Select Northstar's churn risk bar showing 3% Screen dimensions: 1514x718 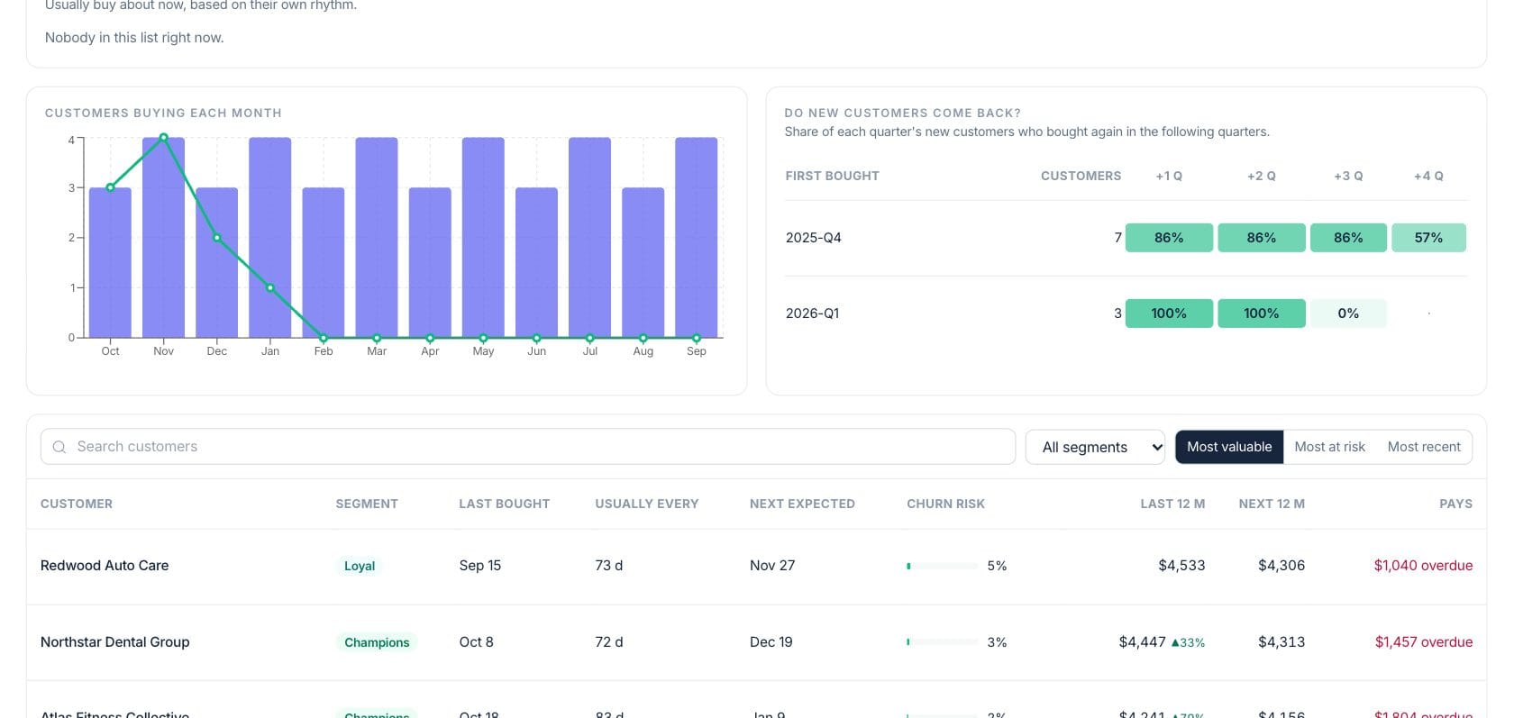pos(942,642)
